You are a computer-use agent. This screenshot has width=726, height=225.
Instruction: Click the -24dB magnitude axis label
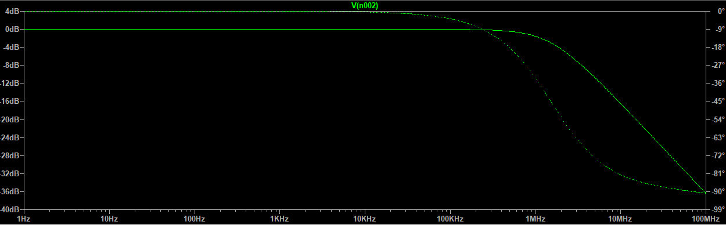click(10, 137)
